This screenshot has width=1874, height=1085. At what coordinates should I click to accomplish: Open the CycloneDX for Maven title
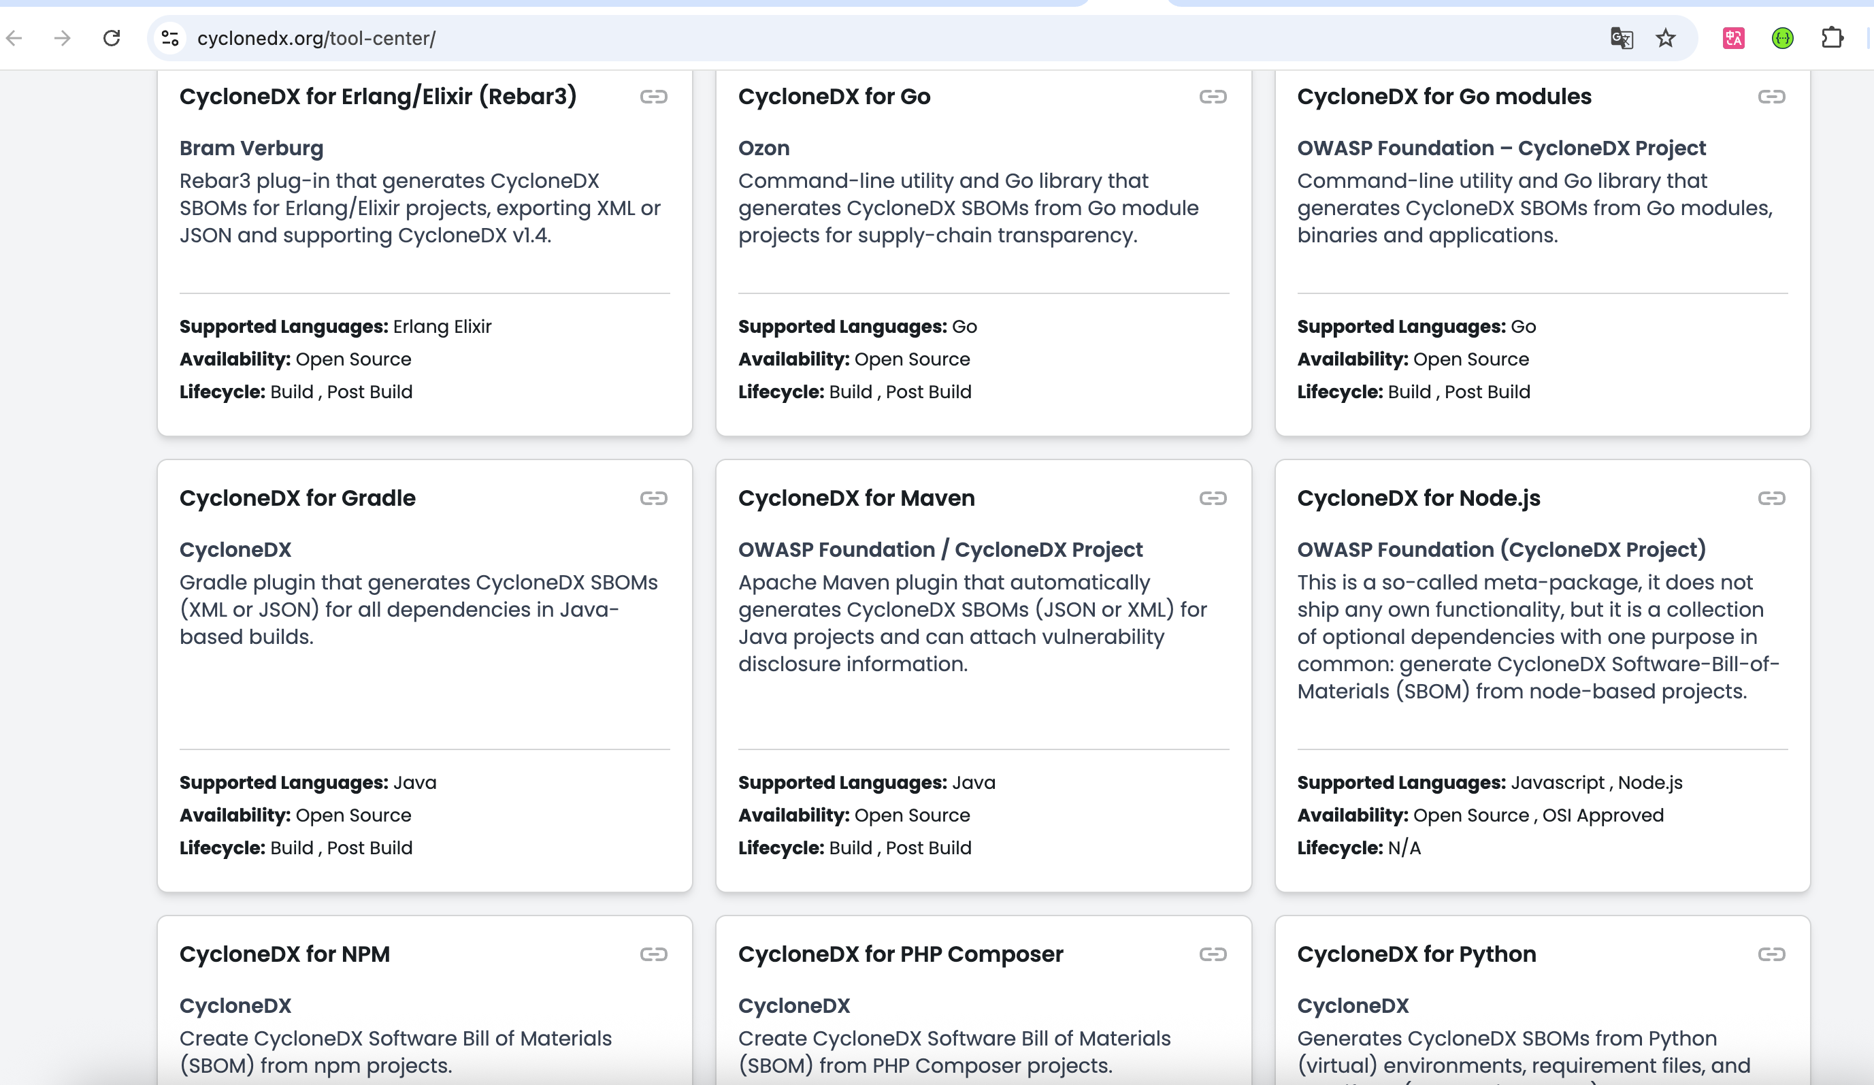pos(856,498)
